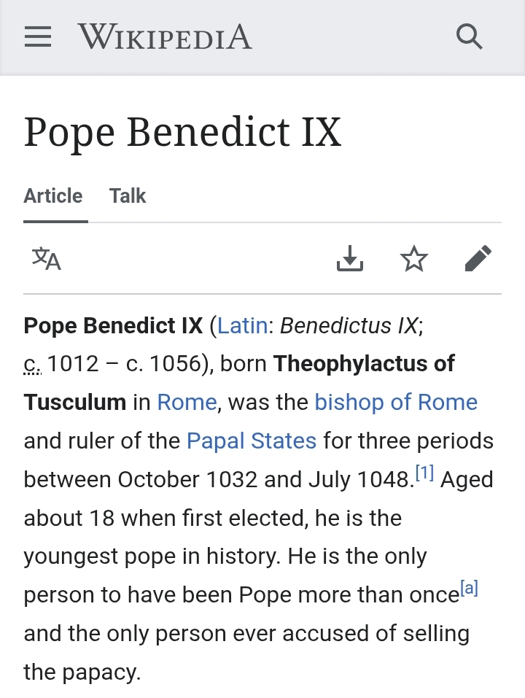The height and width of the screenshot is (698, 525).
Task: Edit the article with the pencil icon
Action: tap(478, 258)
